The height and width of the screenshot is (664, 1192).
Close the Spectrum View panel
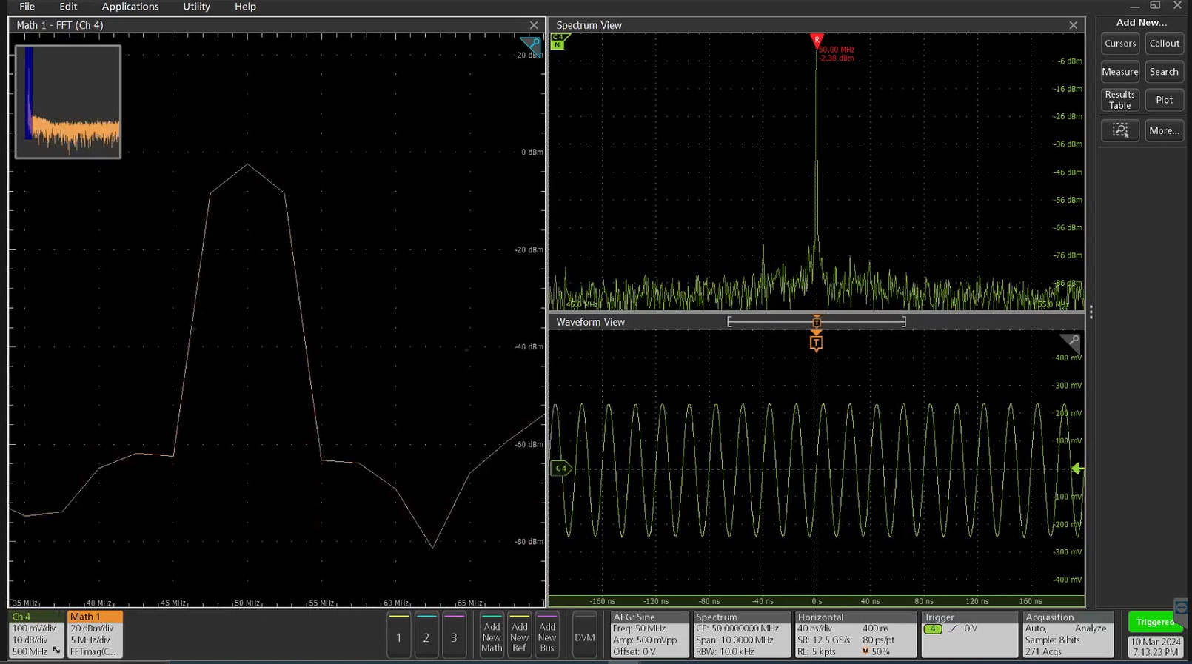pos(1073,25)
